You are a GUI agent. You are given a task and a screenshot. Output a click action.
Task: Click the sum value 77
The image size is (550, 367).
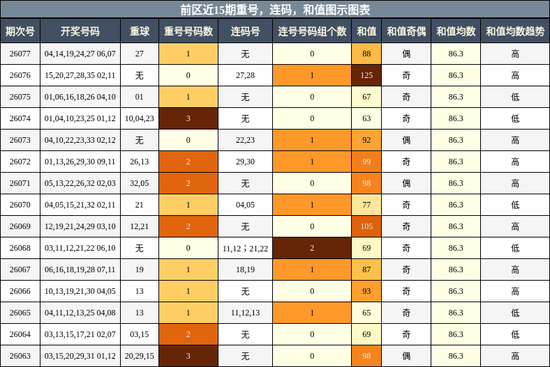coord(366,205)
